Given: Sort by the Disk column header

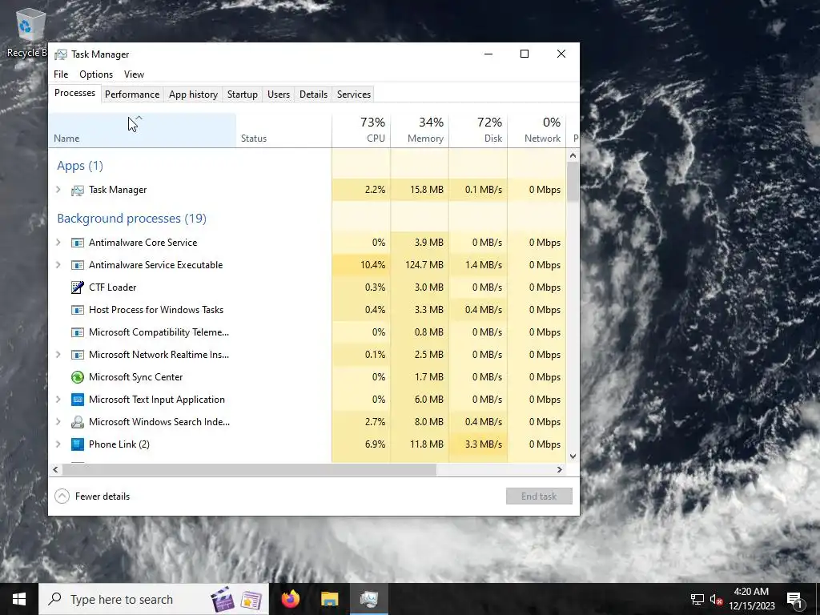Looking at the screenshot, I should [479, 131].
